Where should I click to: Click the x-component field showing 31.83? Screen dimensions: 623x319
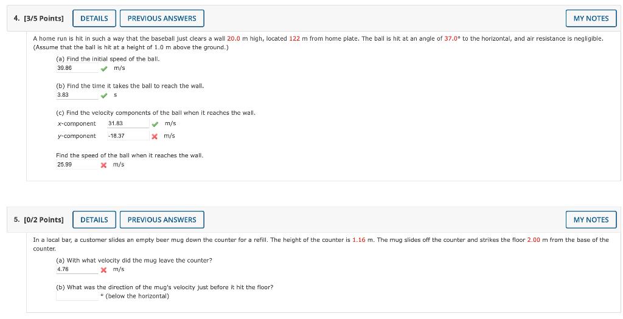pos(128,123)
